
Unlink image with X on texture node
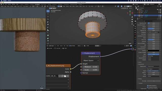(68, 76)
